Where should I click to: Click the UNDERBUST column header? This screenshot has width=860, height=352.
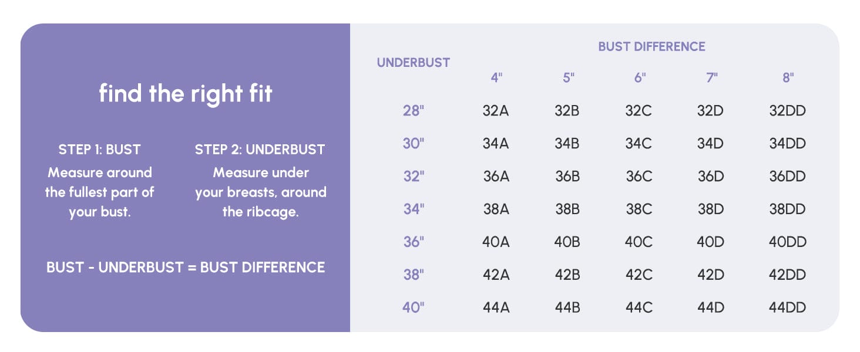tap(414, 62)
